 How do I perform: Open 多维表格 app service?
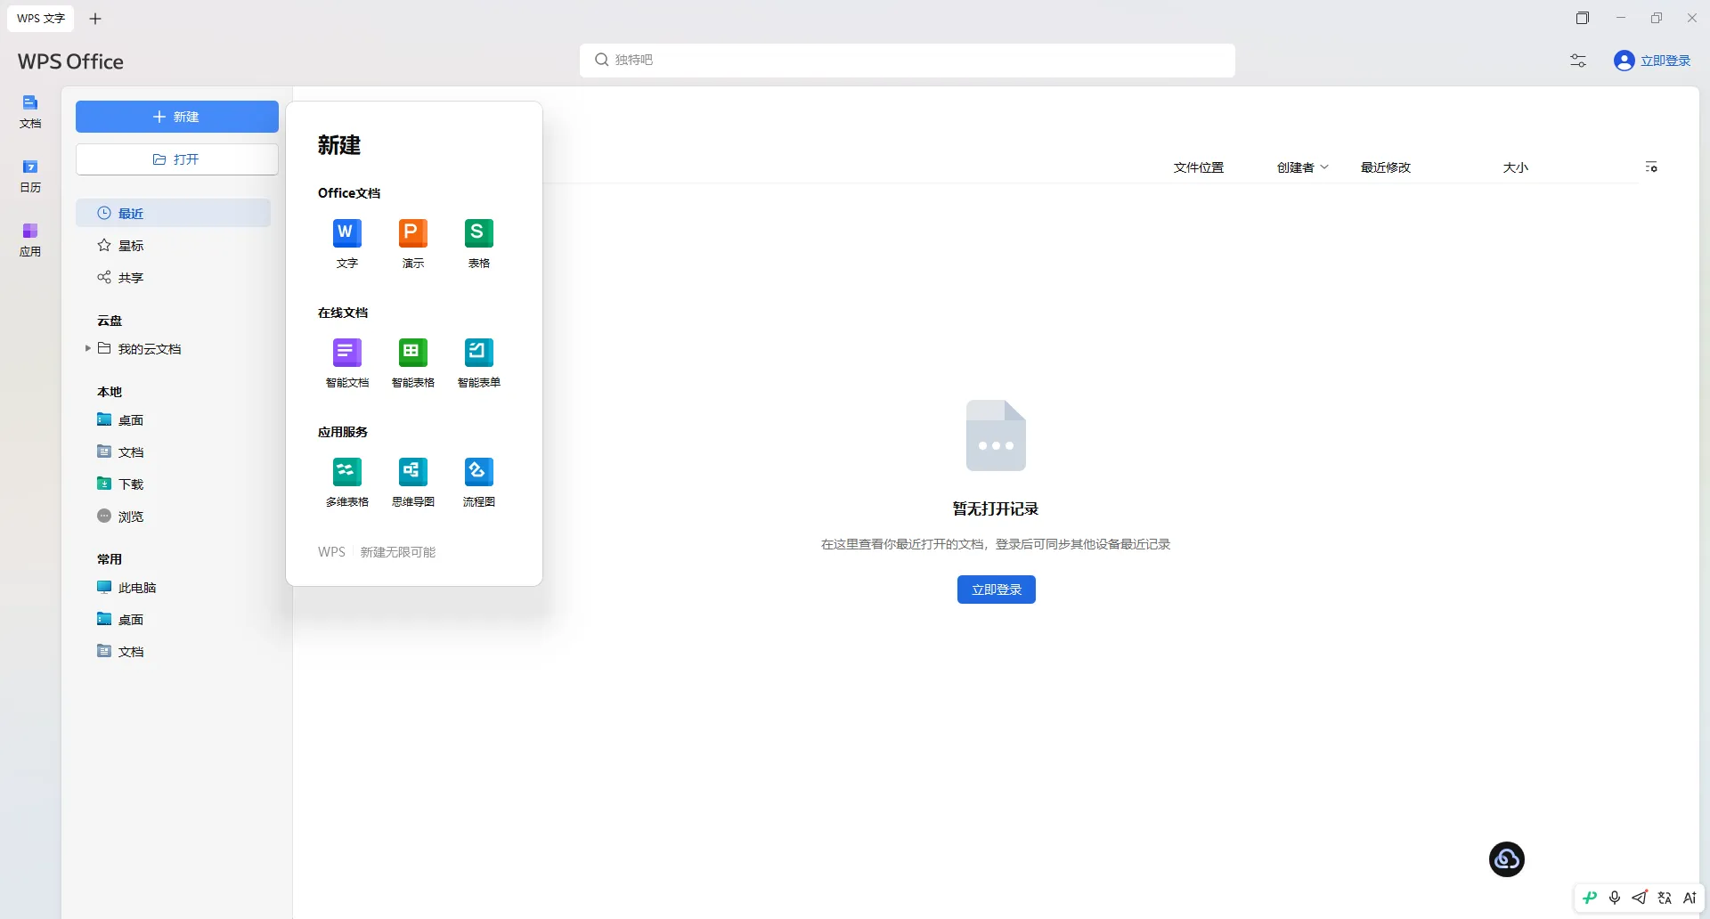(x=346, y=482)
